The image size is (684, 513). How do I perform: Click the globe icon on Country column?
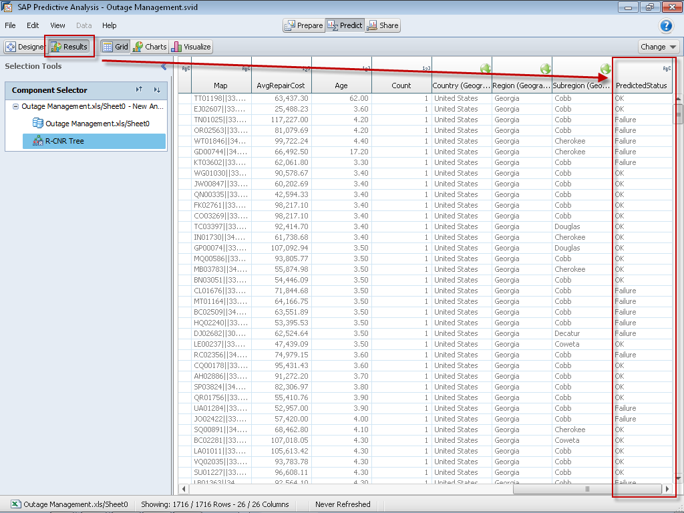(486, 69)
